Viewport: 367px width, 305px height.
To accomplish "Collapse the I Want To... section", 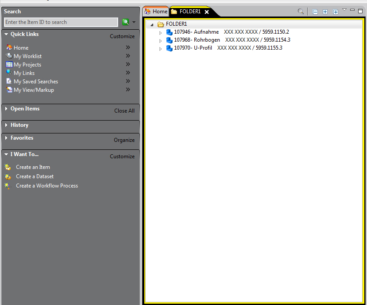I will click(x=6, y=154).
